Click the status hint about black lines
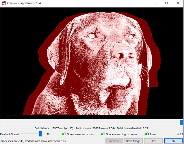The width and height of the screenshot is (184, 144). point(33,141)
